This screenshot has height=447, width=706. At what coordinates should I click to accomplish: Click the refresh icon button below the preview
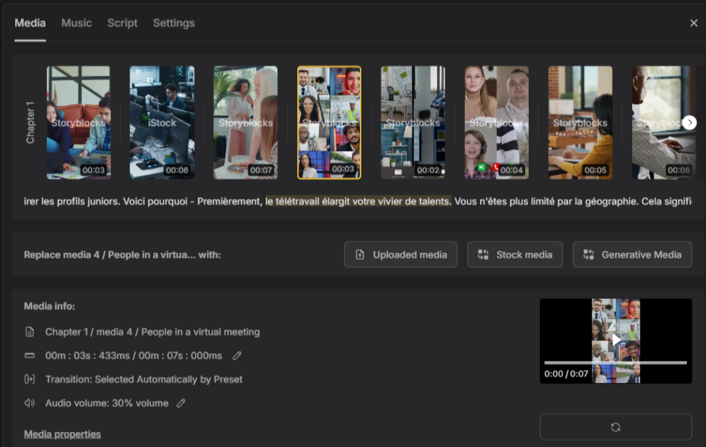[x=616, y=427]
